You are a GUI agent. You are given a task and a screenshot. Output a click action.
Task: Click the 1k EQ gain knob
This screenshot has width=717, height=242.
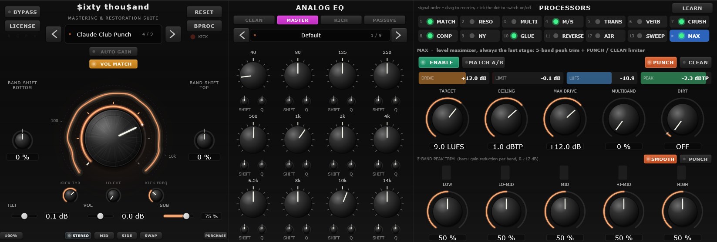298,139
